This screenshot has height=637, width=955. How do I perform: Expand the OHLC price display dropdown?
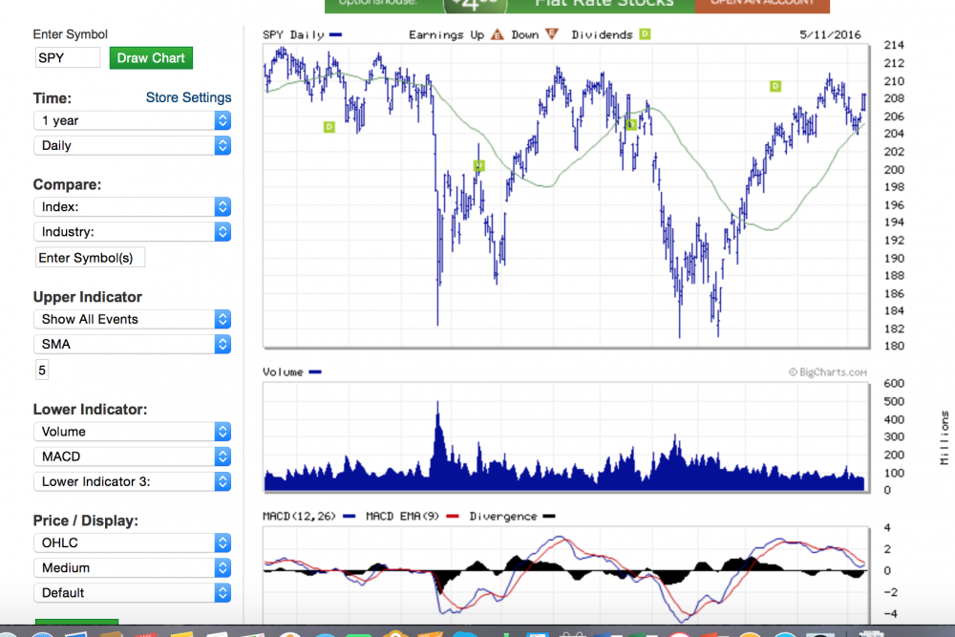point(133,542)
